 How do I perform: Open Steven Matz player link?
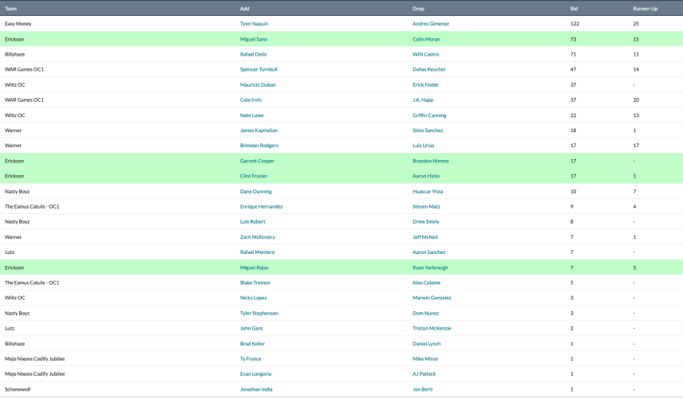tap(426, 206)
